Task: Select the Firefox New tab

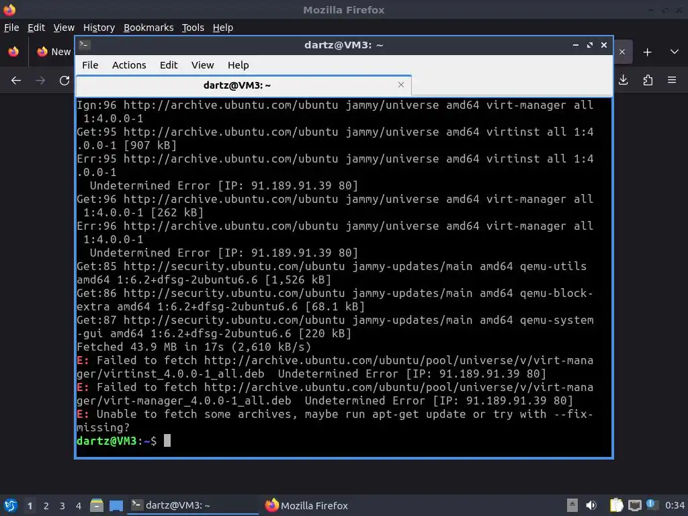Action: (54, 52)
